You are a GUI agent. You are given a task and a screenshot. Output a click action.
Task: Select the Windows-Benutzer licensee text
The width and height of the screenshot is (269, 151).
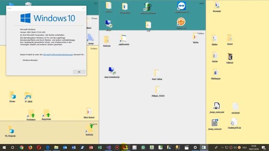(x=30, y=60)
